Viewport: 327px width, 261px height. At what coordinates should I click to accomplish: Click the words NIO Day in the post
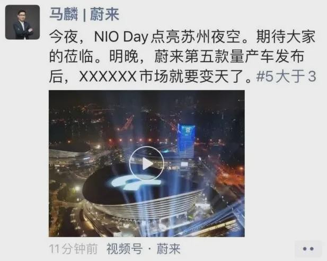(121, 37)
